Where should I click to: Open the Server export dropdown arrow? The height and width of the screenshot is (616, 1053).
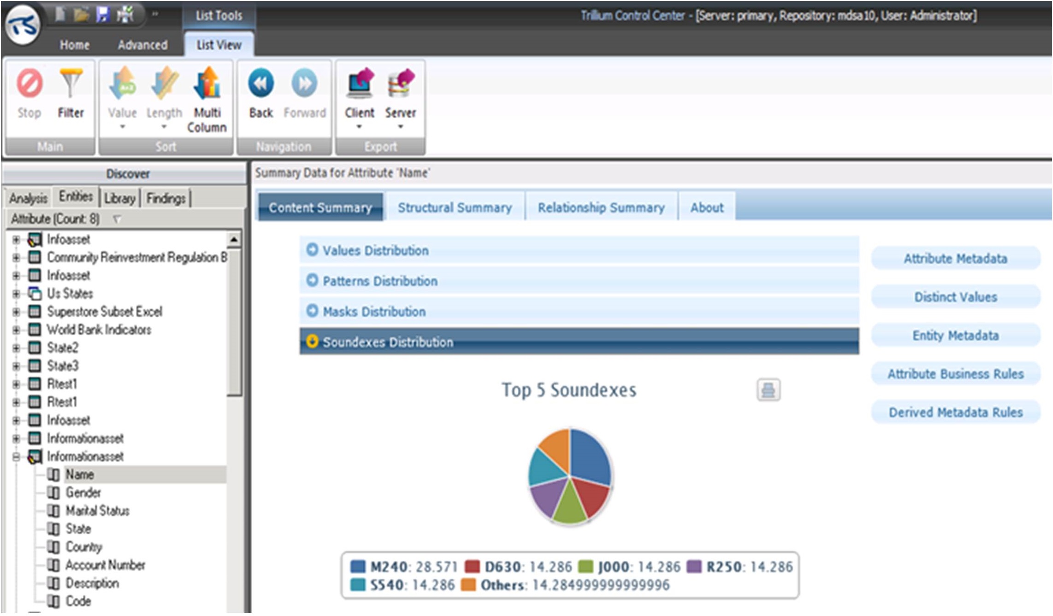point(401,126)
